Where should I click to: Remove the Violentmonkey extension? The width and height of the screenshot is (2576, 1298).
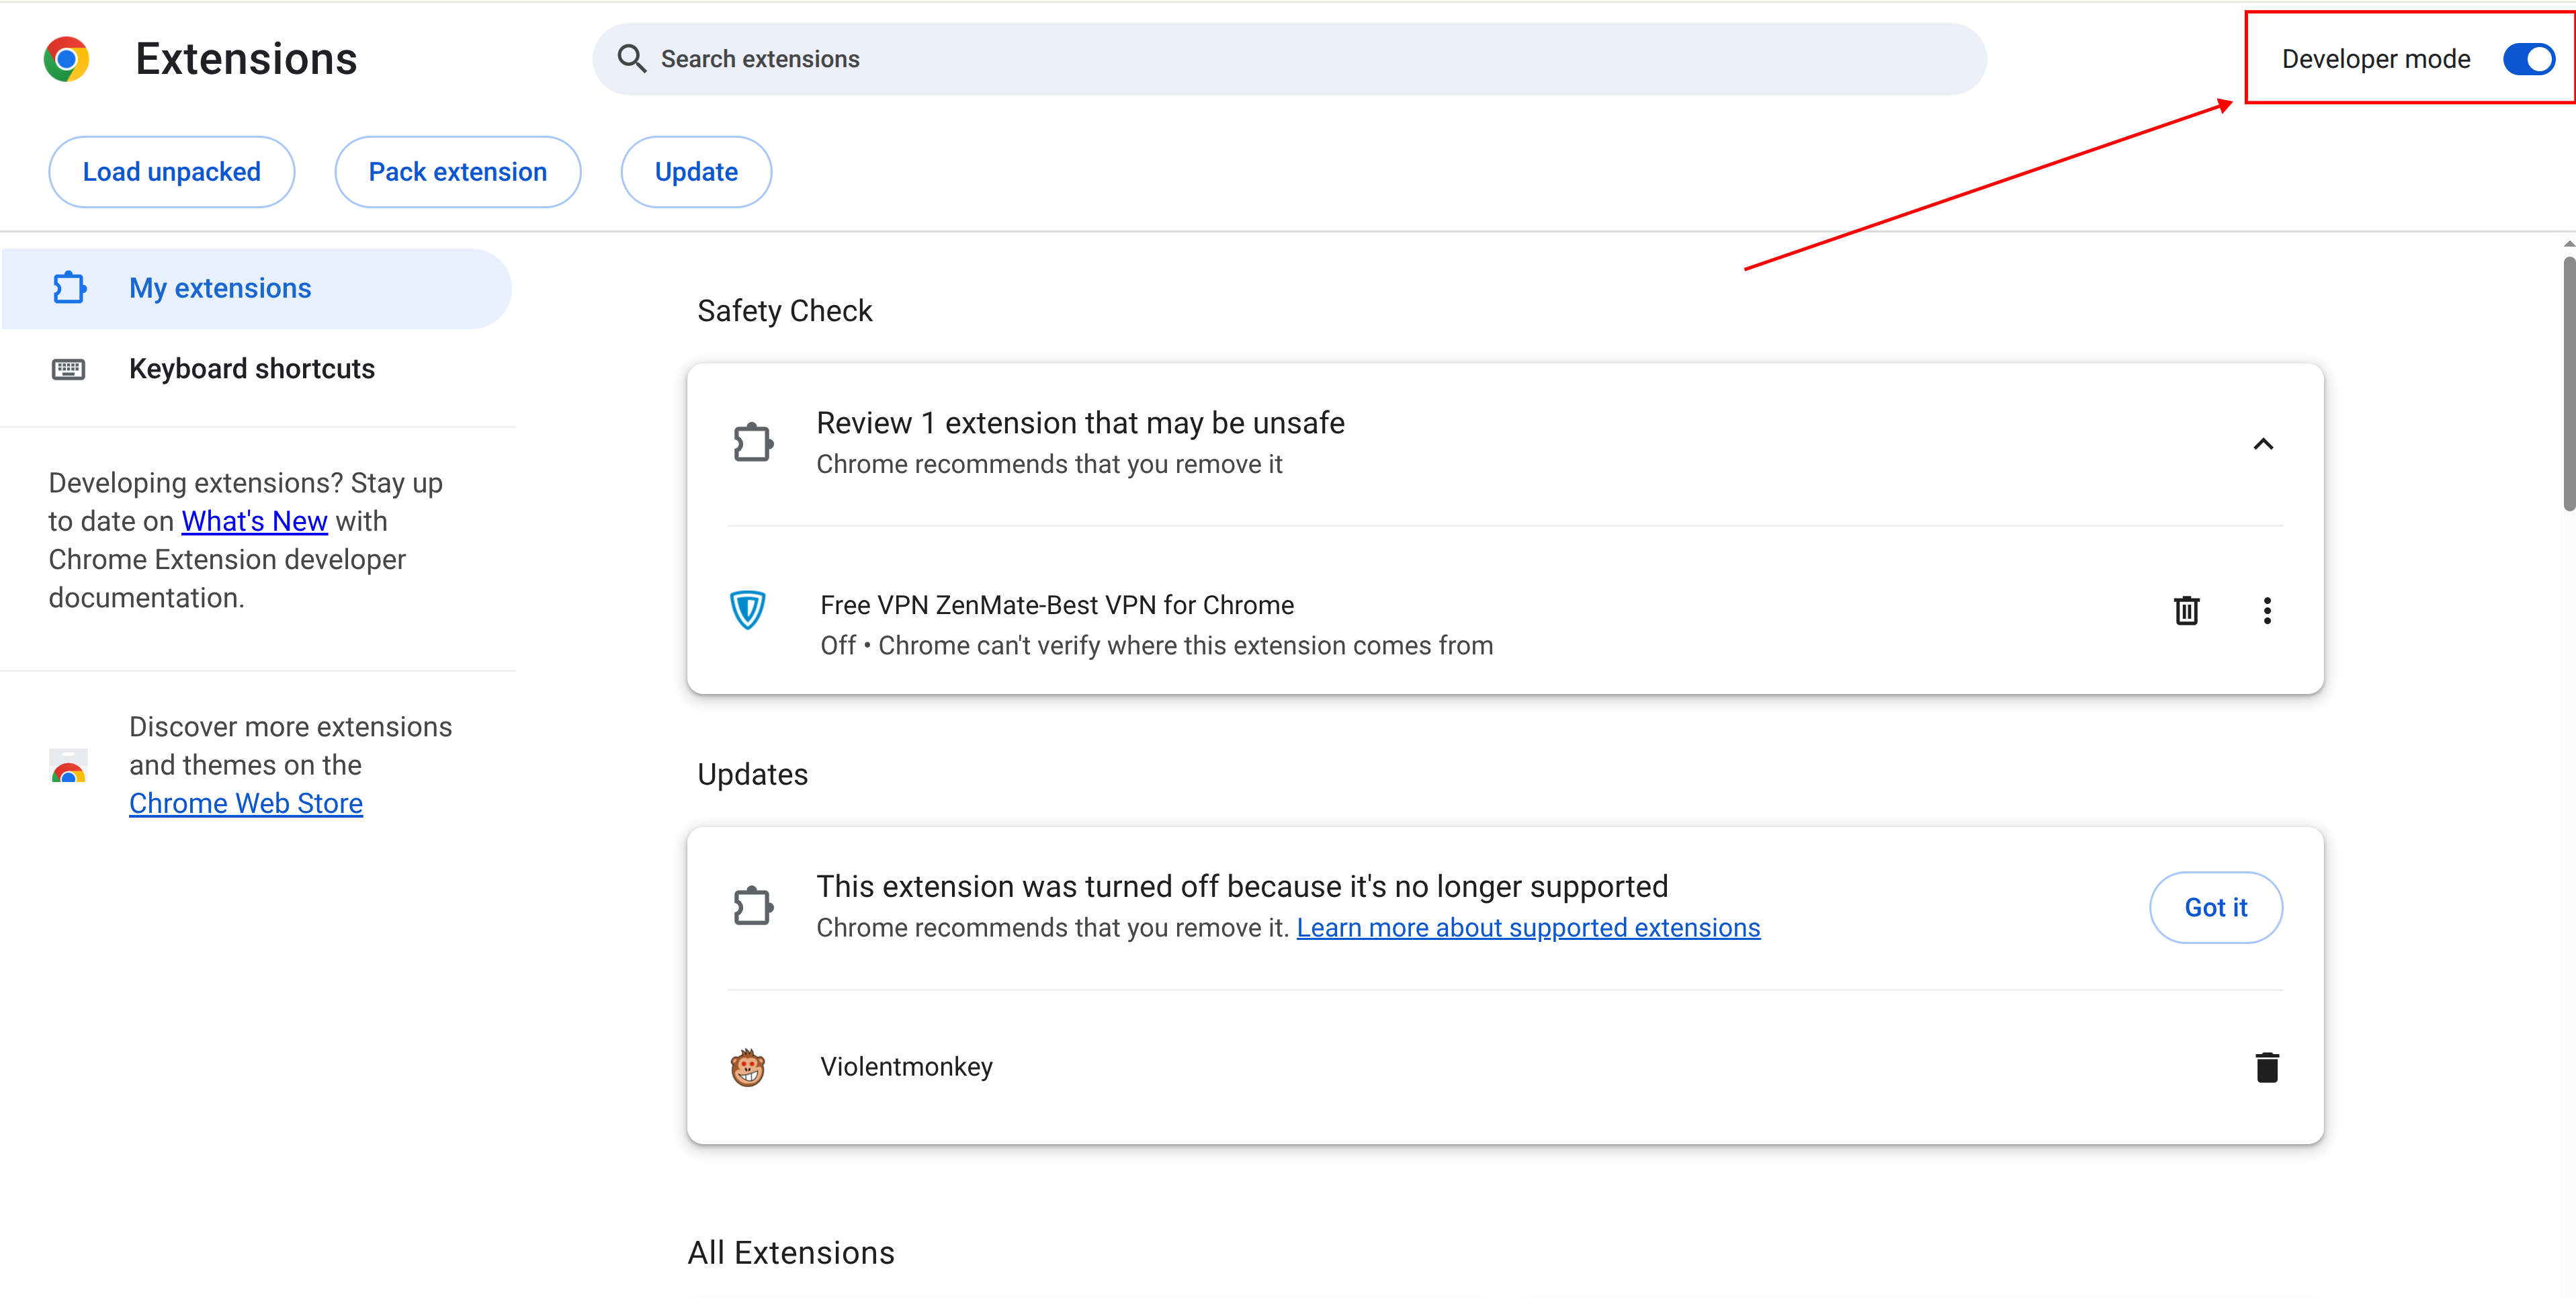click(x=2267, y=1067)
